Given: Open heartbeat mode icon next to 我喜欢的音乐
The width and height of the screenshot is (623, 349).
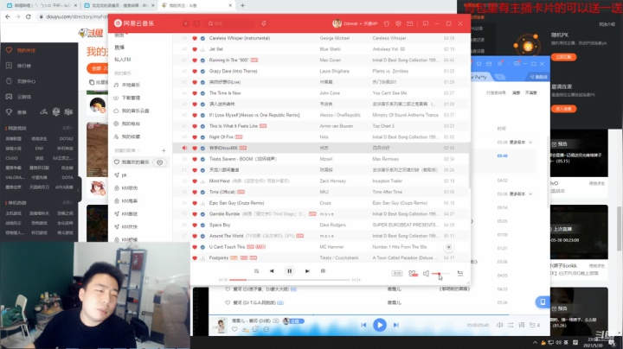Looking at the screenshot, I should pyautogui.click(x=160, y=162).
